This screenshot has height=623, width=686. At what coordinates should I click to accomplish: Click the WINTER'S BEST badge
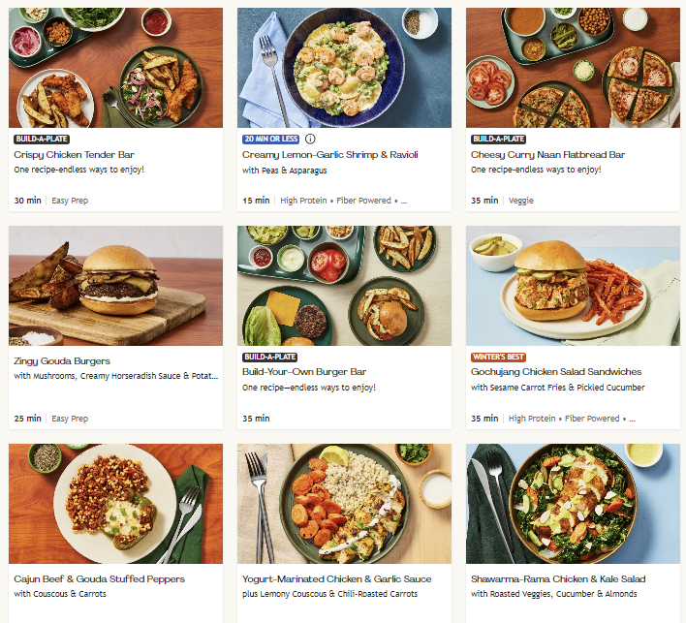pyautogui.click(x=498, y=356)
